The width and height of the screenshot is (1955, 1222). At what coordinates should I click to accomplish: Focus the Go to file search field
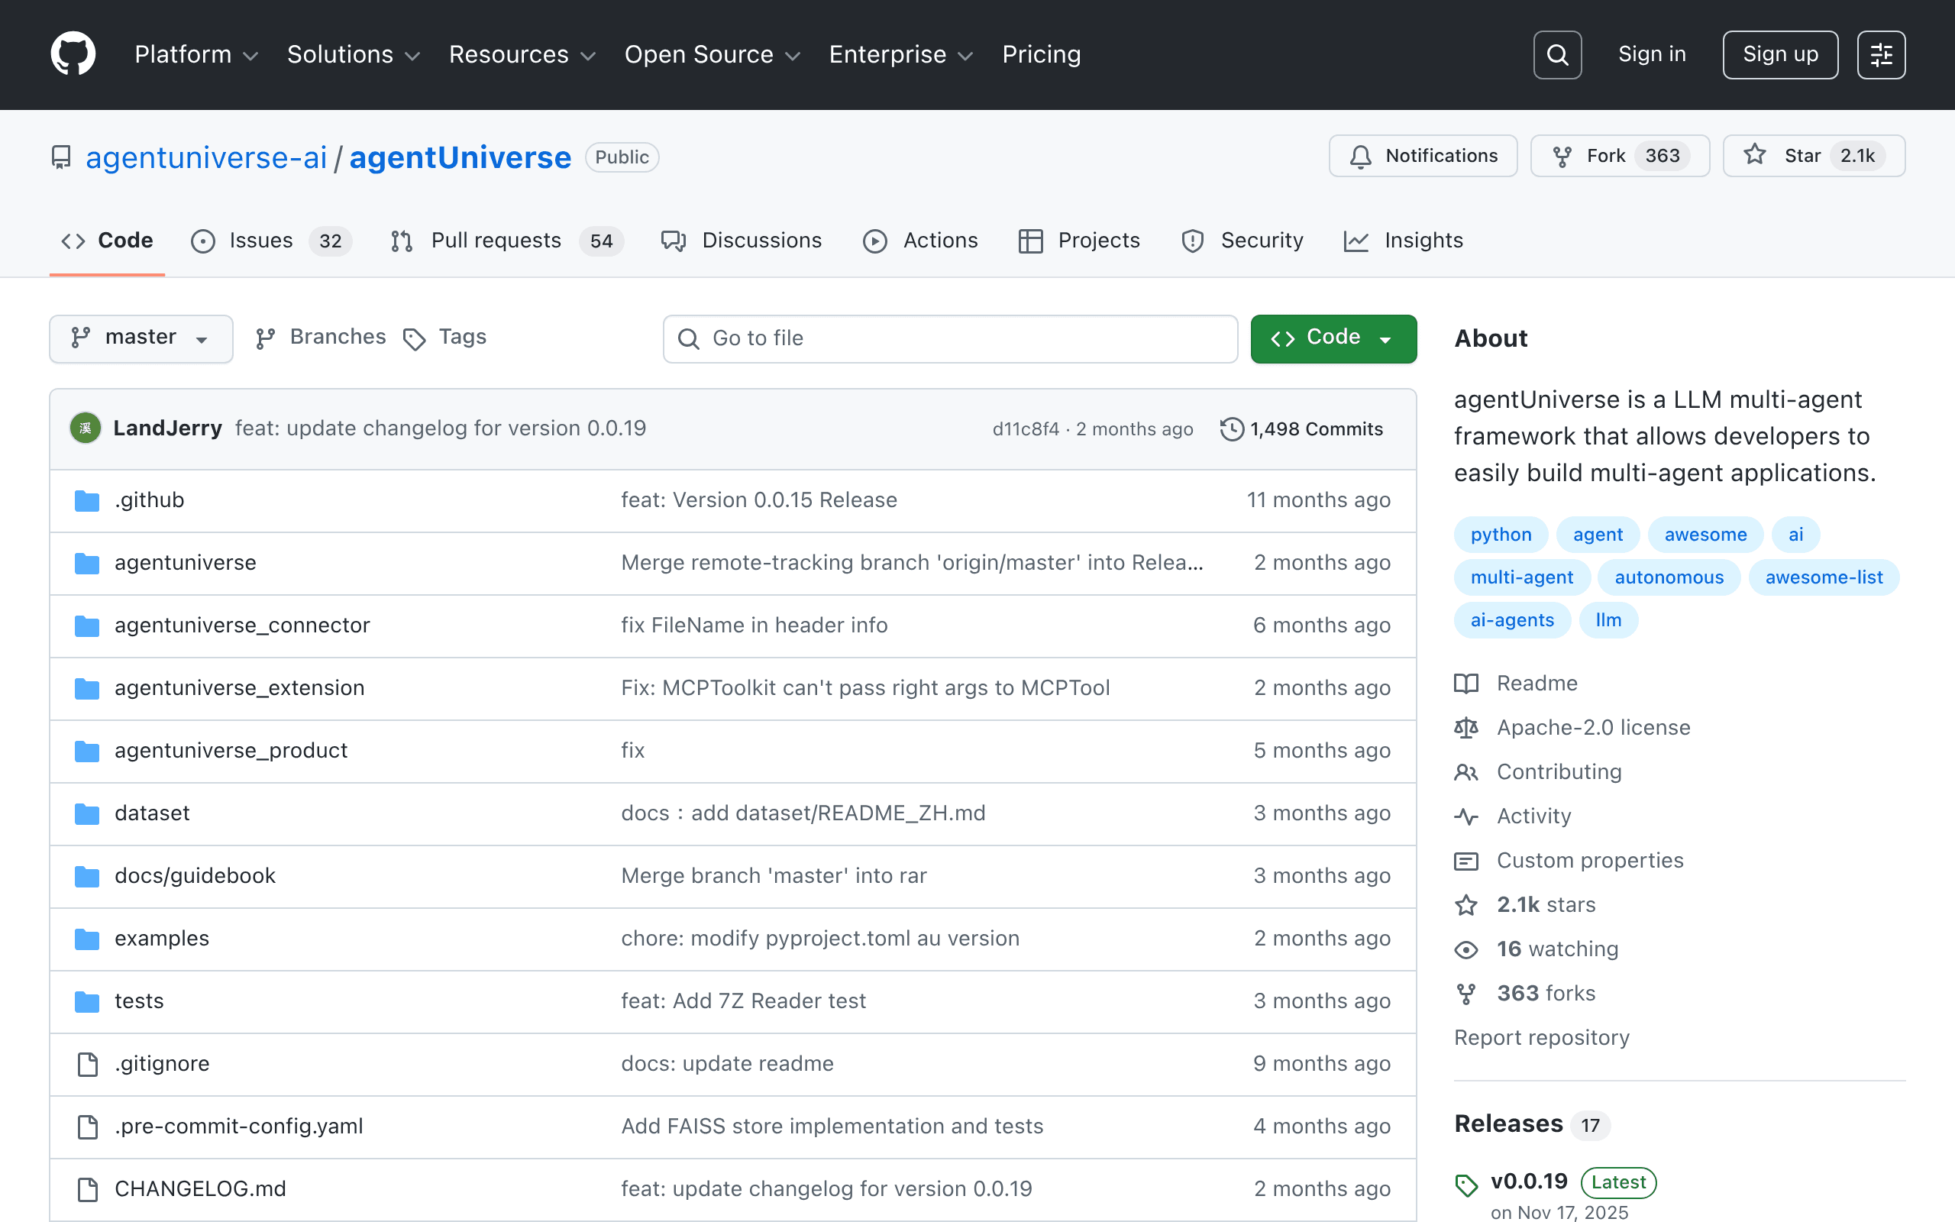[950, 338]
